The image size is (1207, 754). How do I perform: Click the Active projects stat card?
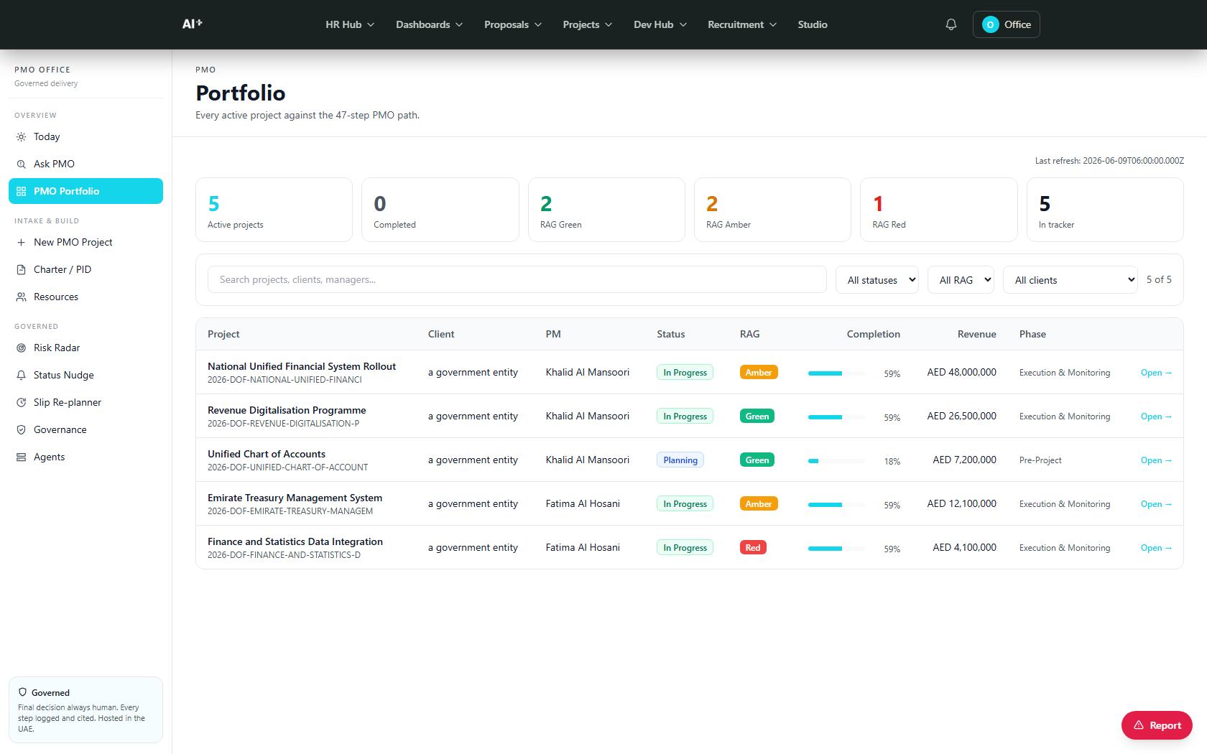(x=274, y=210)
